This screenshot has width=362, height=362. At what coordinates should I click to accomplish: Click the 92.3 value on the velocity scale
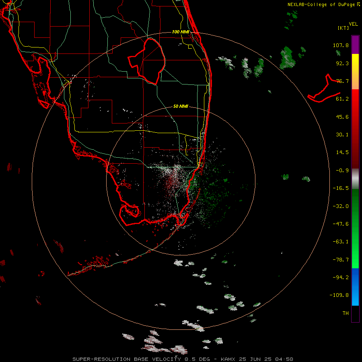point(342,63)
